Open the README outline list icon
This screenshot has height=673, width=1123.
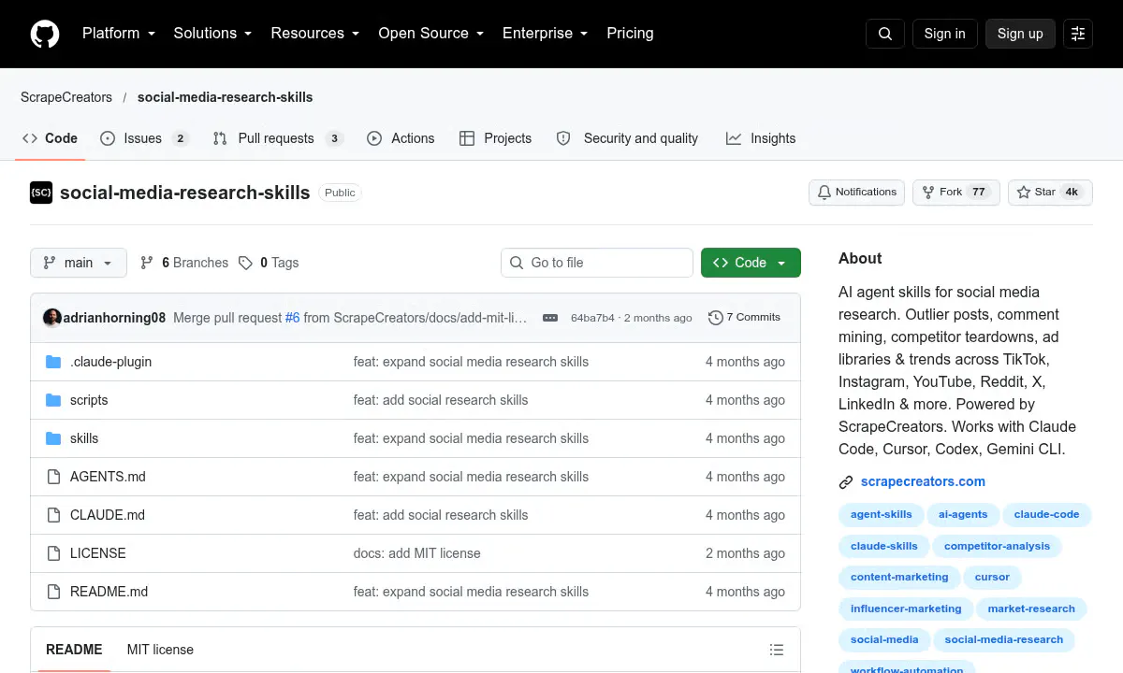776,650
